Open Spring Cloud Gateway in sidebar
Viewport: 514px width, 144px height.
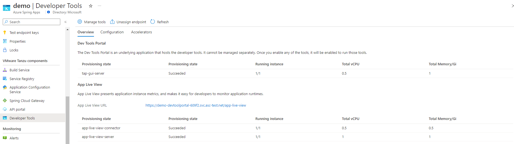27,101
